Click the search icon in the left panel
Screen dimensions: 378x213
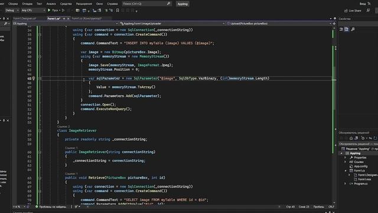pos(5,24)
